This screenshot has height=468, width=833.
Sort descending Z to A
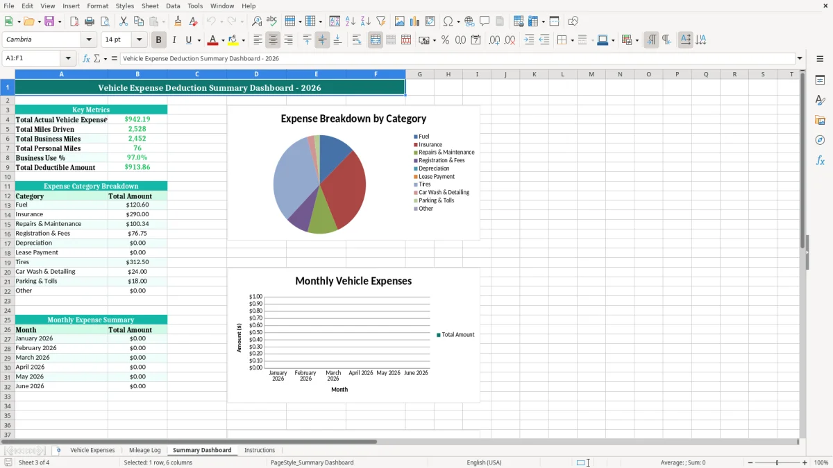tap(366, 21)
